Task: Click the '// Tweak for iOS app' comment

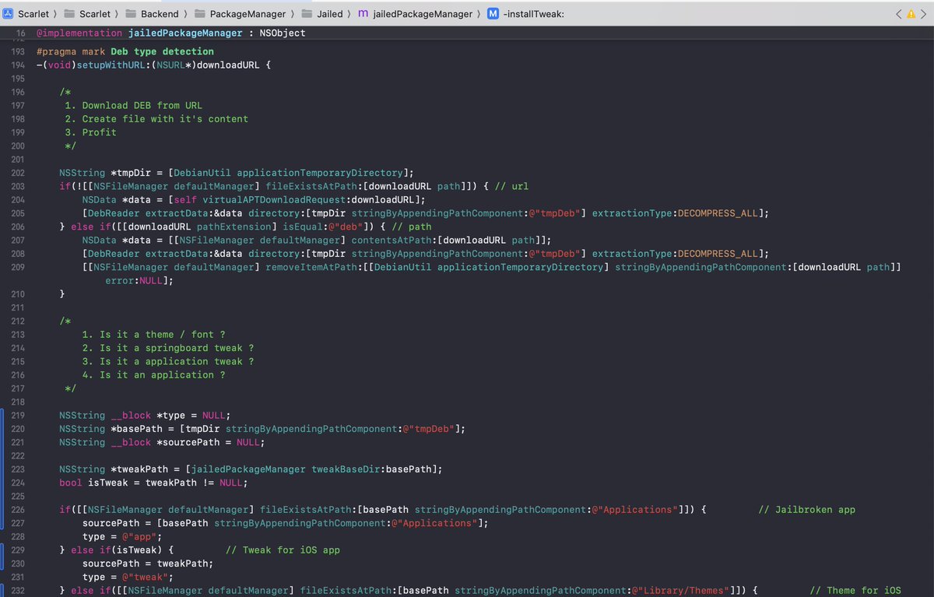Action: 283,550
